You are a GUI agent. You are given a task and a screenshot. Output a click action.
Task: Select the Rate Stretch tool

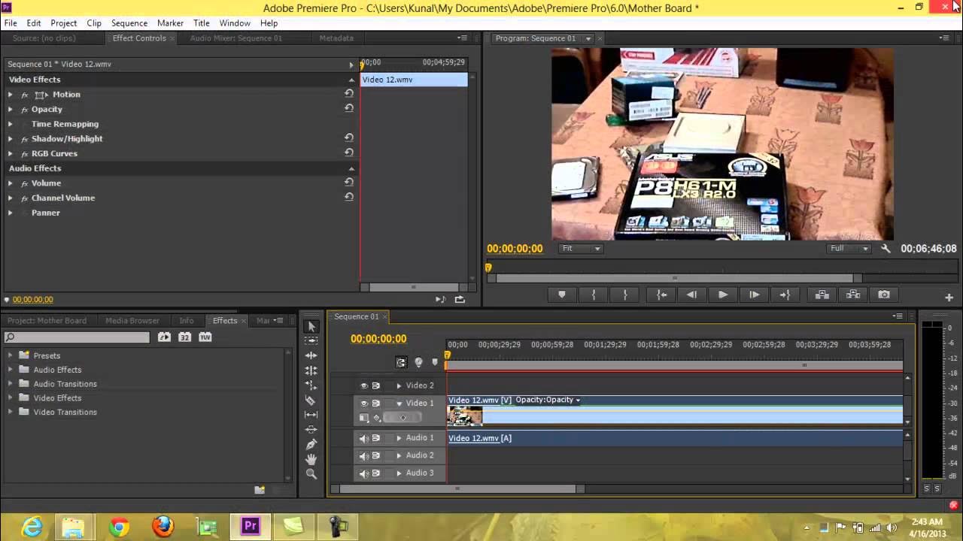pos(311,385)
